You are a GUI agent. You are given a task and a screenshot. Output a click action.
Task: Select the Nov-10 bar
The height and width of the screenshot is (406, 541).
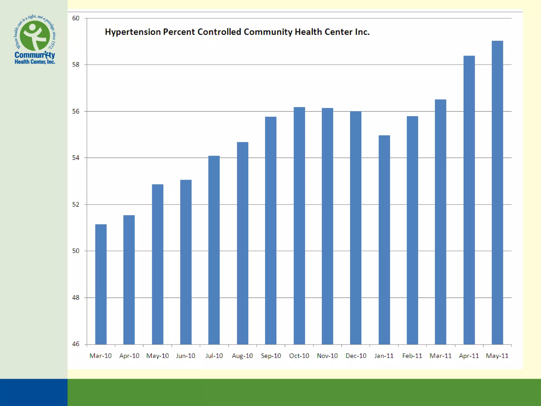coord(327,226)
